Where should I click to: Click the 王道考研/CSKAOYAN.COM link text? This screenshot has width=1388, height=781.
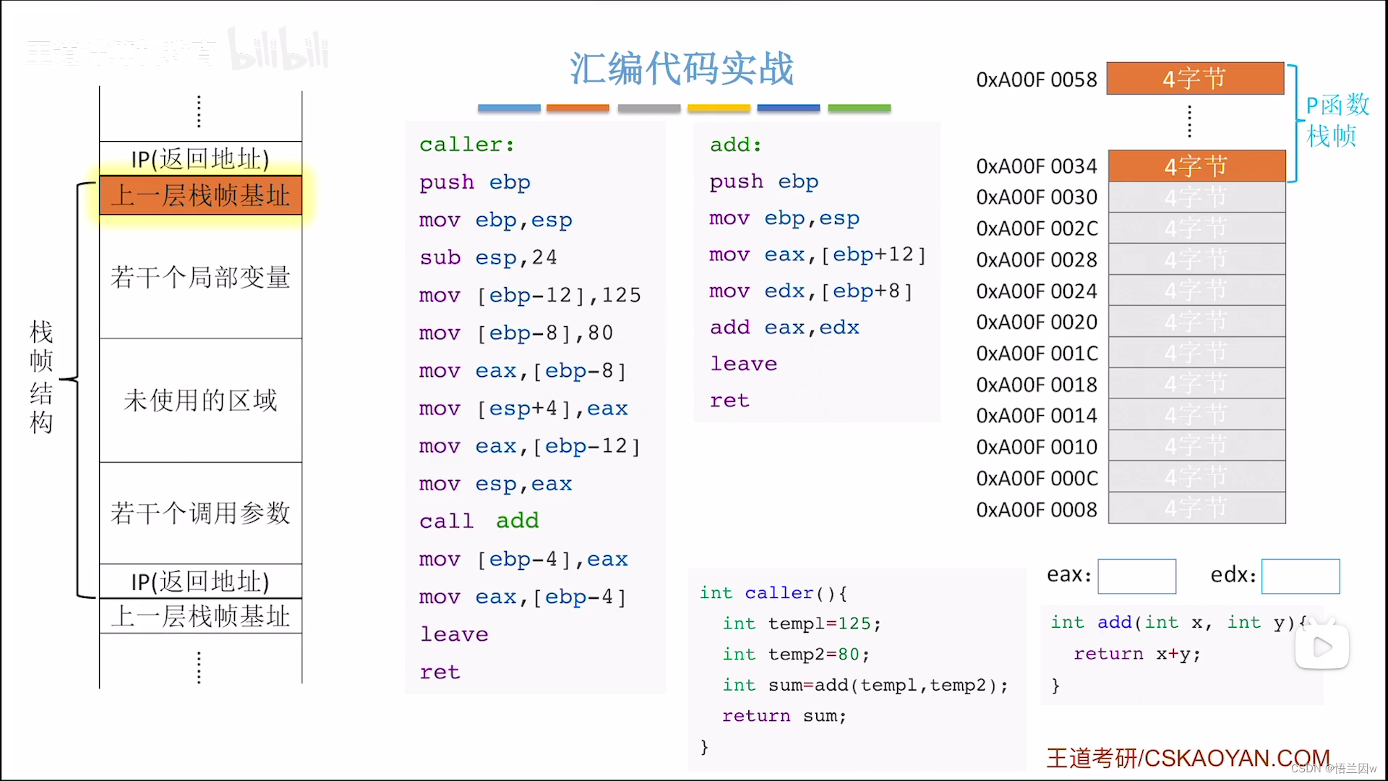click(1187, 757)
